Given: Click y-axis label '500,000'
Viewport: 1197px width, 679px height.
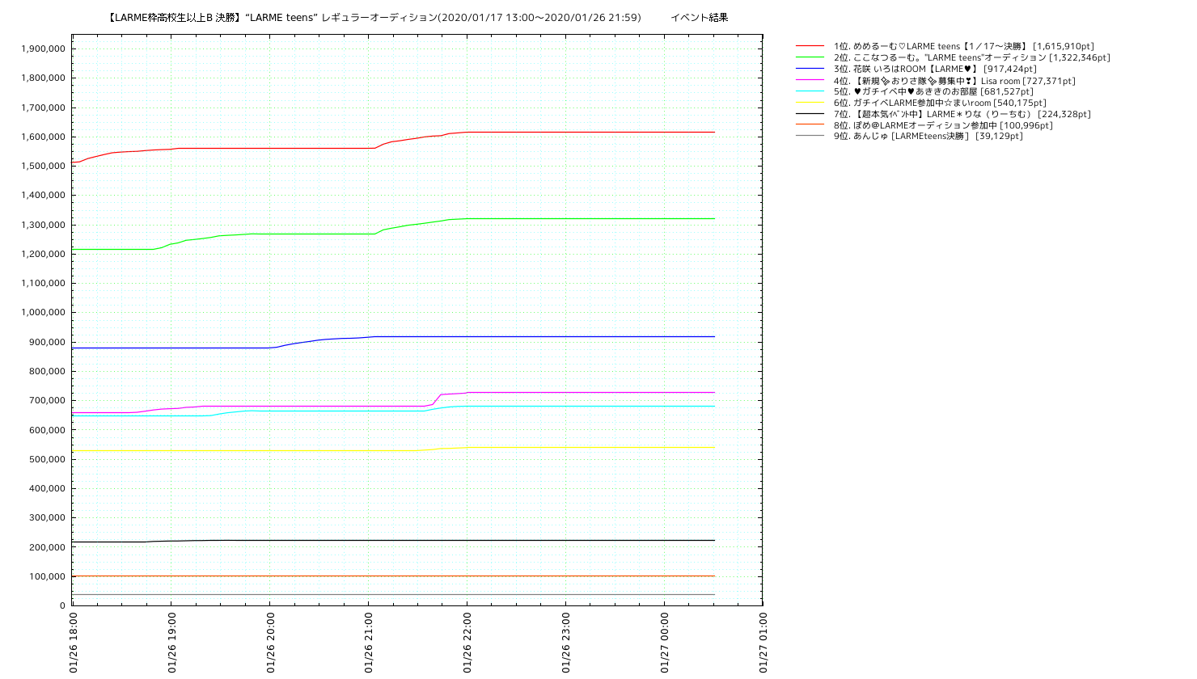Looking at the screenshot, I should (49, 459).
